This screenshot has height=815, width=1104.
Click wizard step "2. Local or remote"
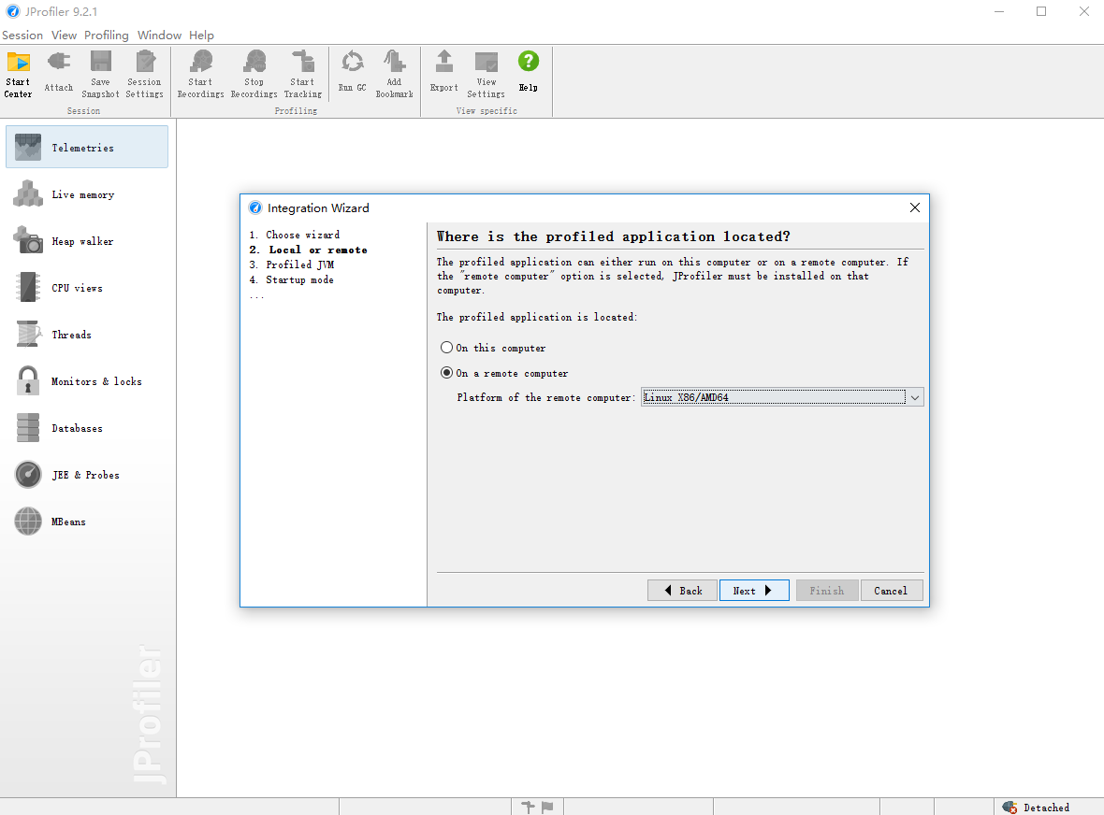click(308, 250)
